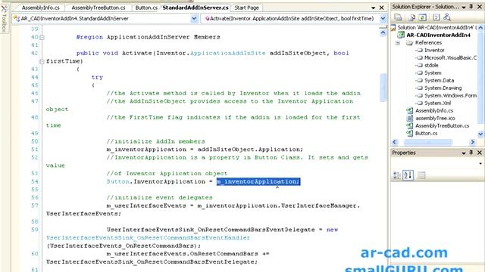485x272 pixels.
Task: Select System.Drawing reference
Action: (x=443, y=88)
